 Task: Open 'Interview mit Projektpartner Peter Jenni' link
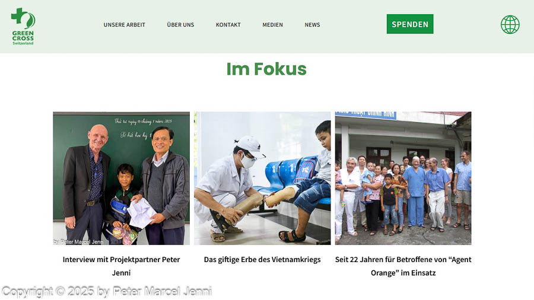pyautogui.click(x=121, y=266)
